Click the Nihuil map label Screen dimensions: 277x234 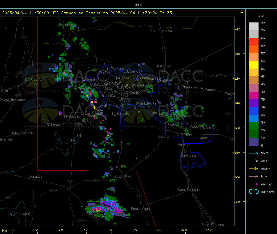pyautogui.click(x=73, y=140)
